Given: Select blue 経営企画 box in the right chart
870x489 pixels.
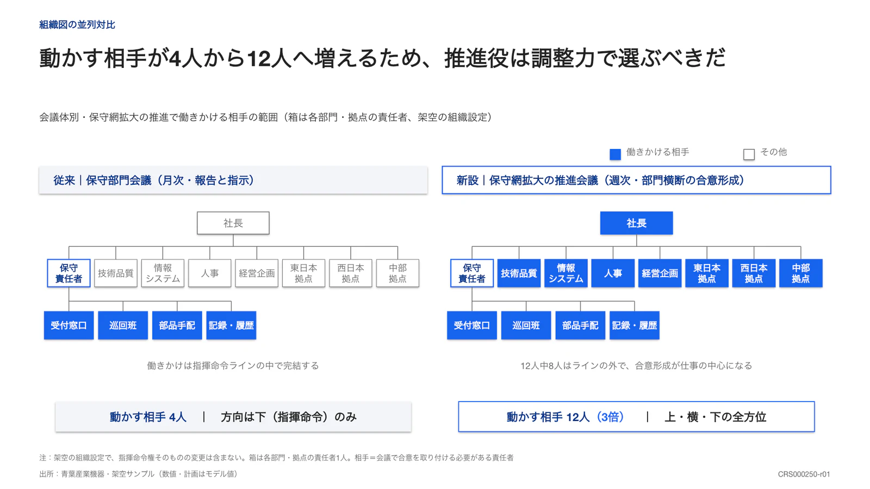Looking at the screenshot, I should [x=660, y=273].
